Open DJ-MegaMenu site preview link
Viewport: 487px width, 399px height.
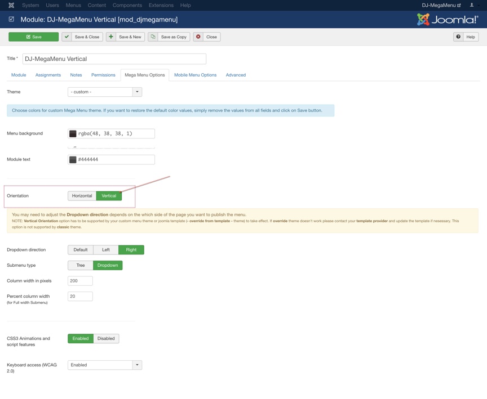441,5
